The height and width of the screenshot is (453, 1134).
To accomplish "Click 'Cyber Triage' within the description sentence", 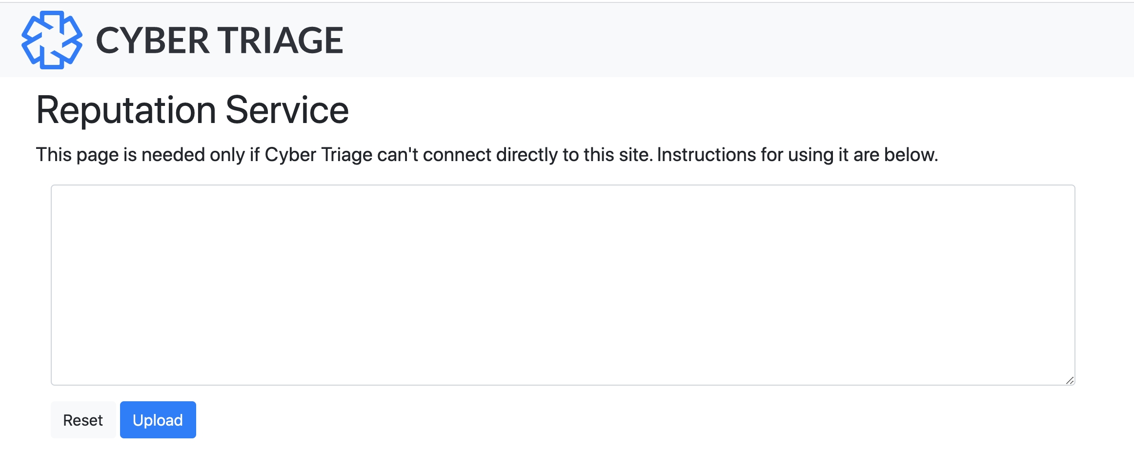I will [318, 155].
